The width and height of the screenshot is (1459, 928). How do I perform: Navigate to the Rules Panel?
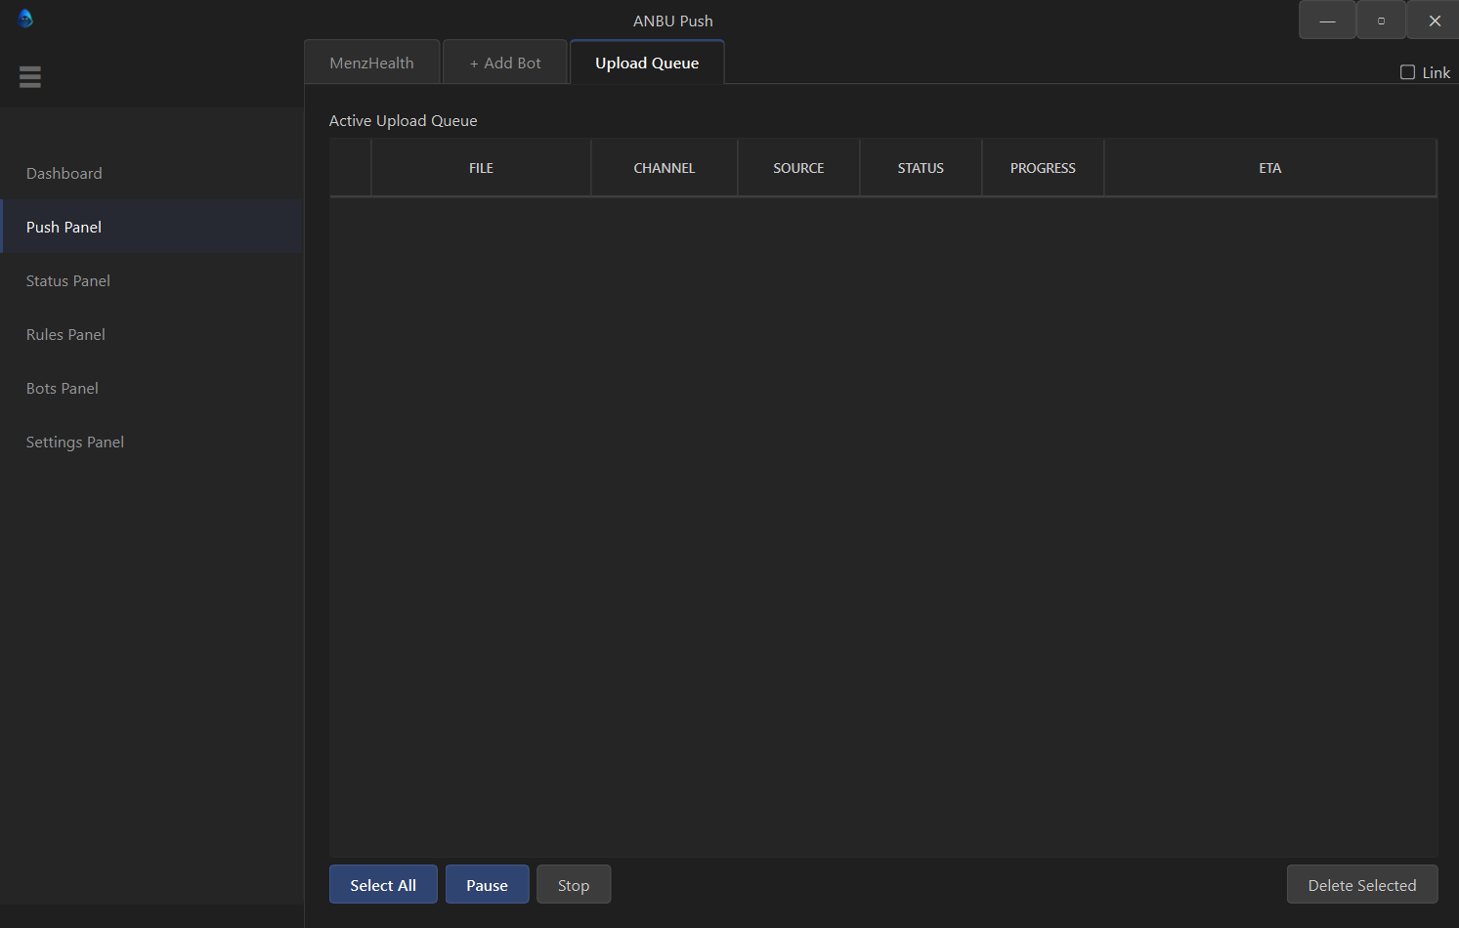[x=65, y=334]
